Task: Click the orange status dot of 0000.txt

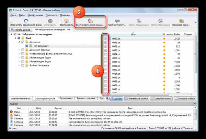Action: pos(164,39)
